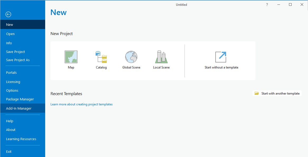Open the help question mark icon
This screenshot has height=157, width=308.
pyautogui.click(x=267, y=5)
